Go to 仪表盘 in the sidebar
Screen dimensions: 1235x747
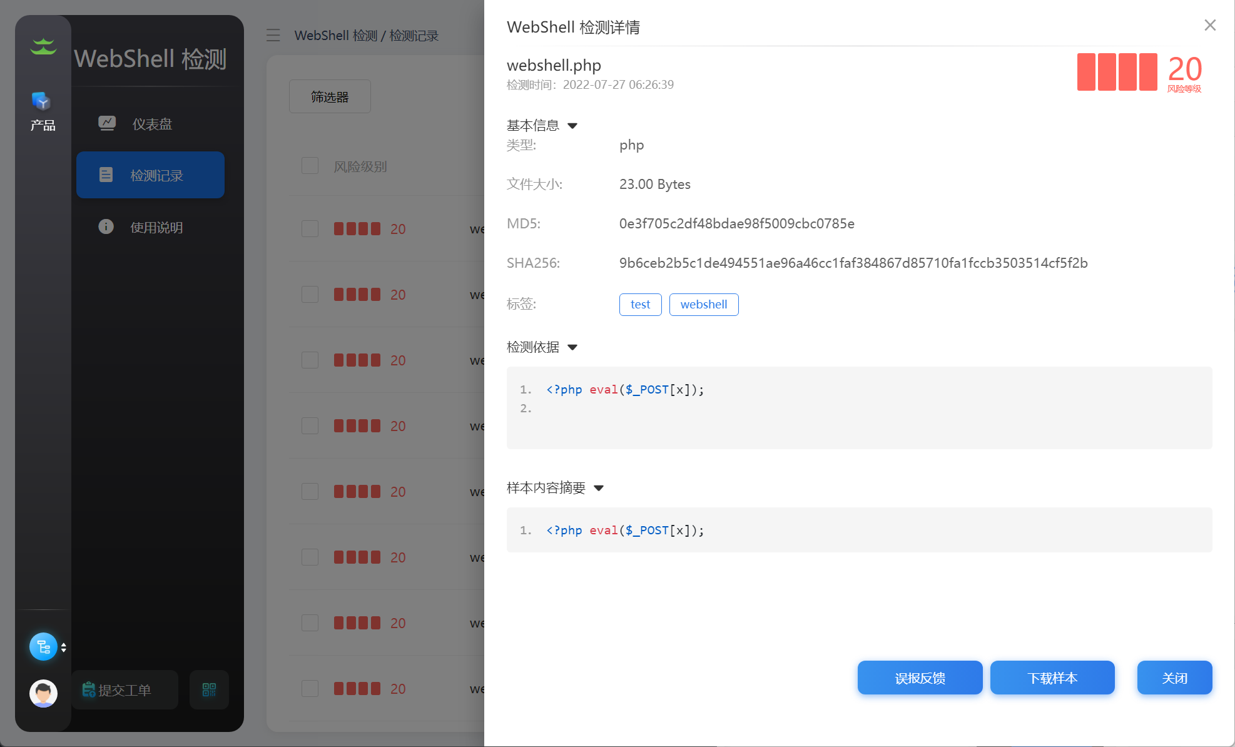click(x=151, y=124)
